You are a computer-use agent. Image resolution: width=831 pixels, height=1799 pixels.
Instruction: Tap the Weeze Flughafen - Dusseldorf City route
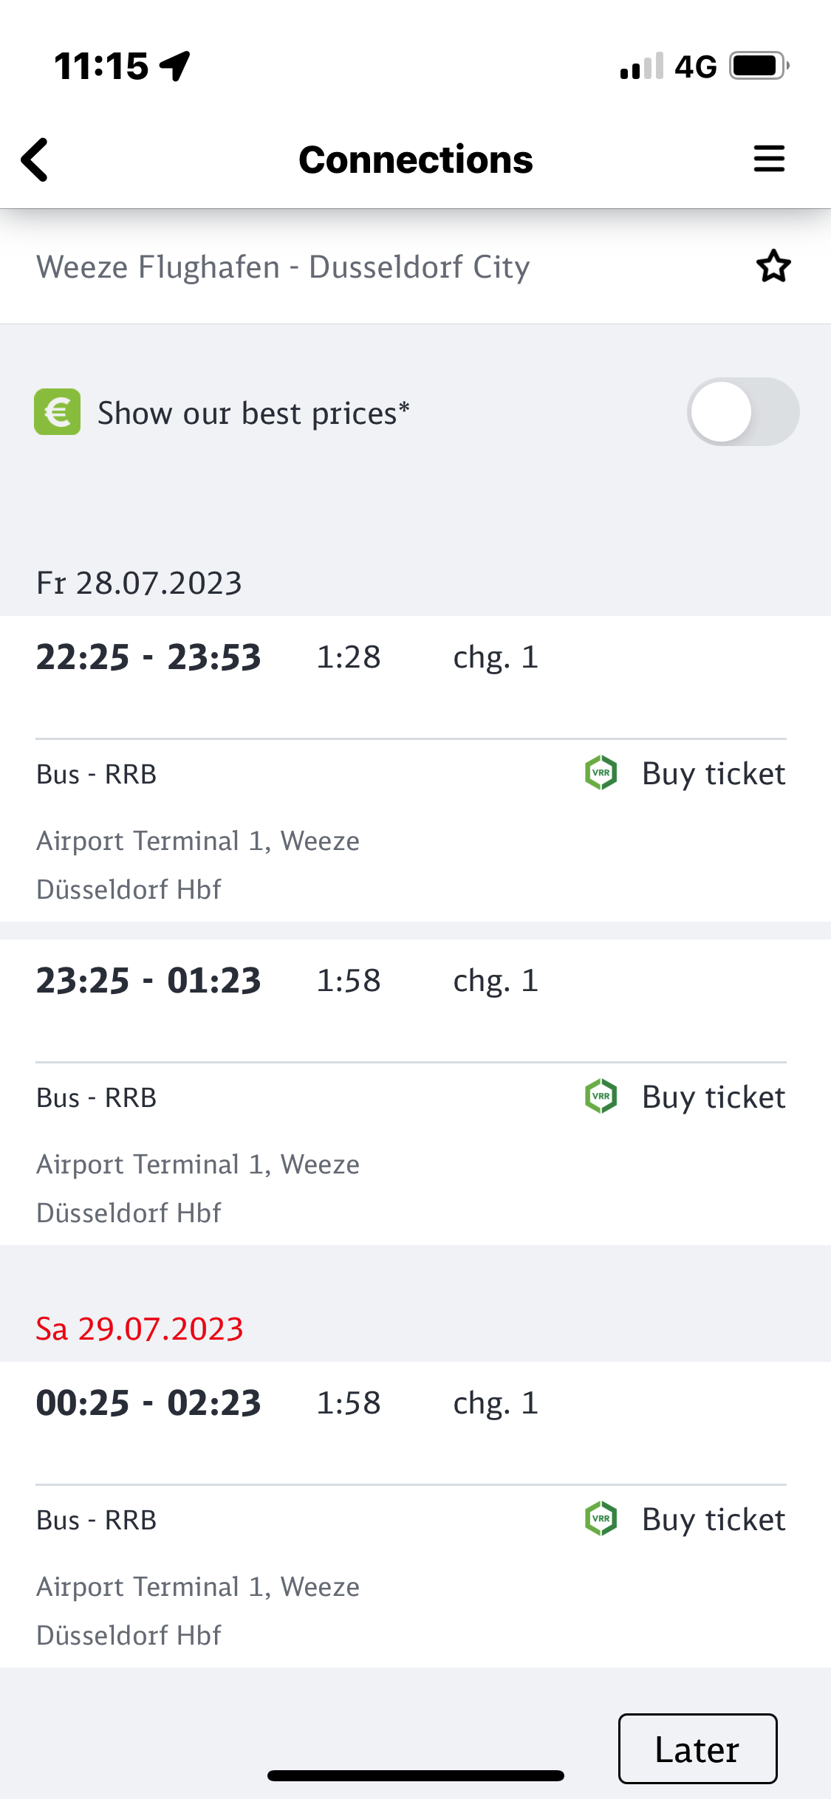coord(283,267)
